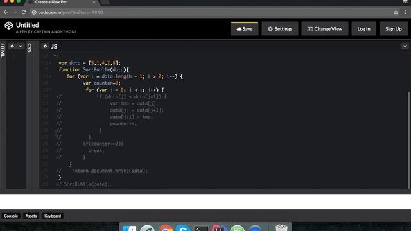Open the Console panel
The width and height of the screenshot is (411, 231).
11,216
